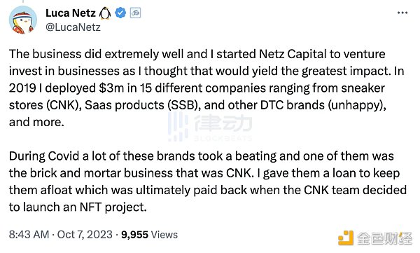The width and height of the screenshot is (420, 253).
Task: Click the Oct 7, 2023 date
Action: tap(85, 235)
